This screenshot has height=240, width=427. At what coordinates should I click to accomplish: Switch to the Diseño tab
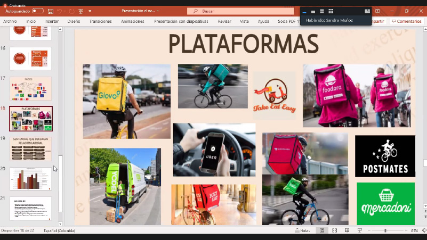pyautogui.click(x=74, y=21)
